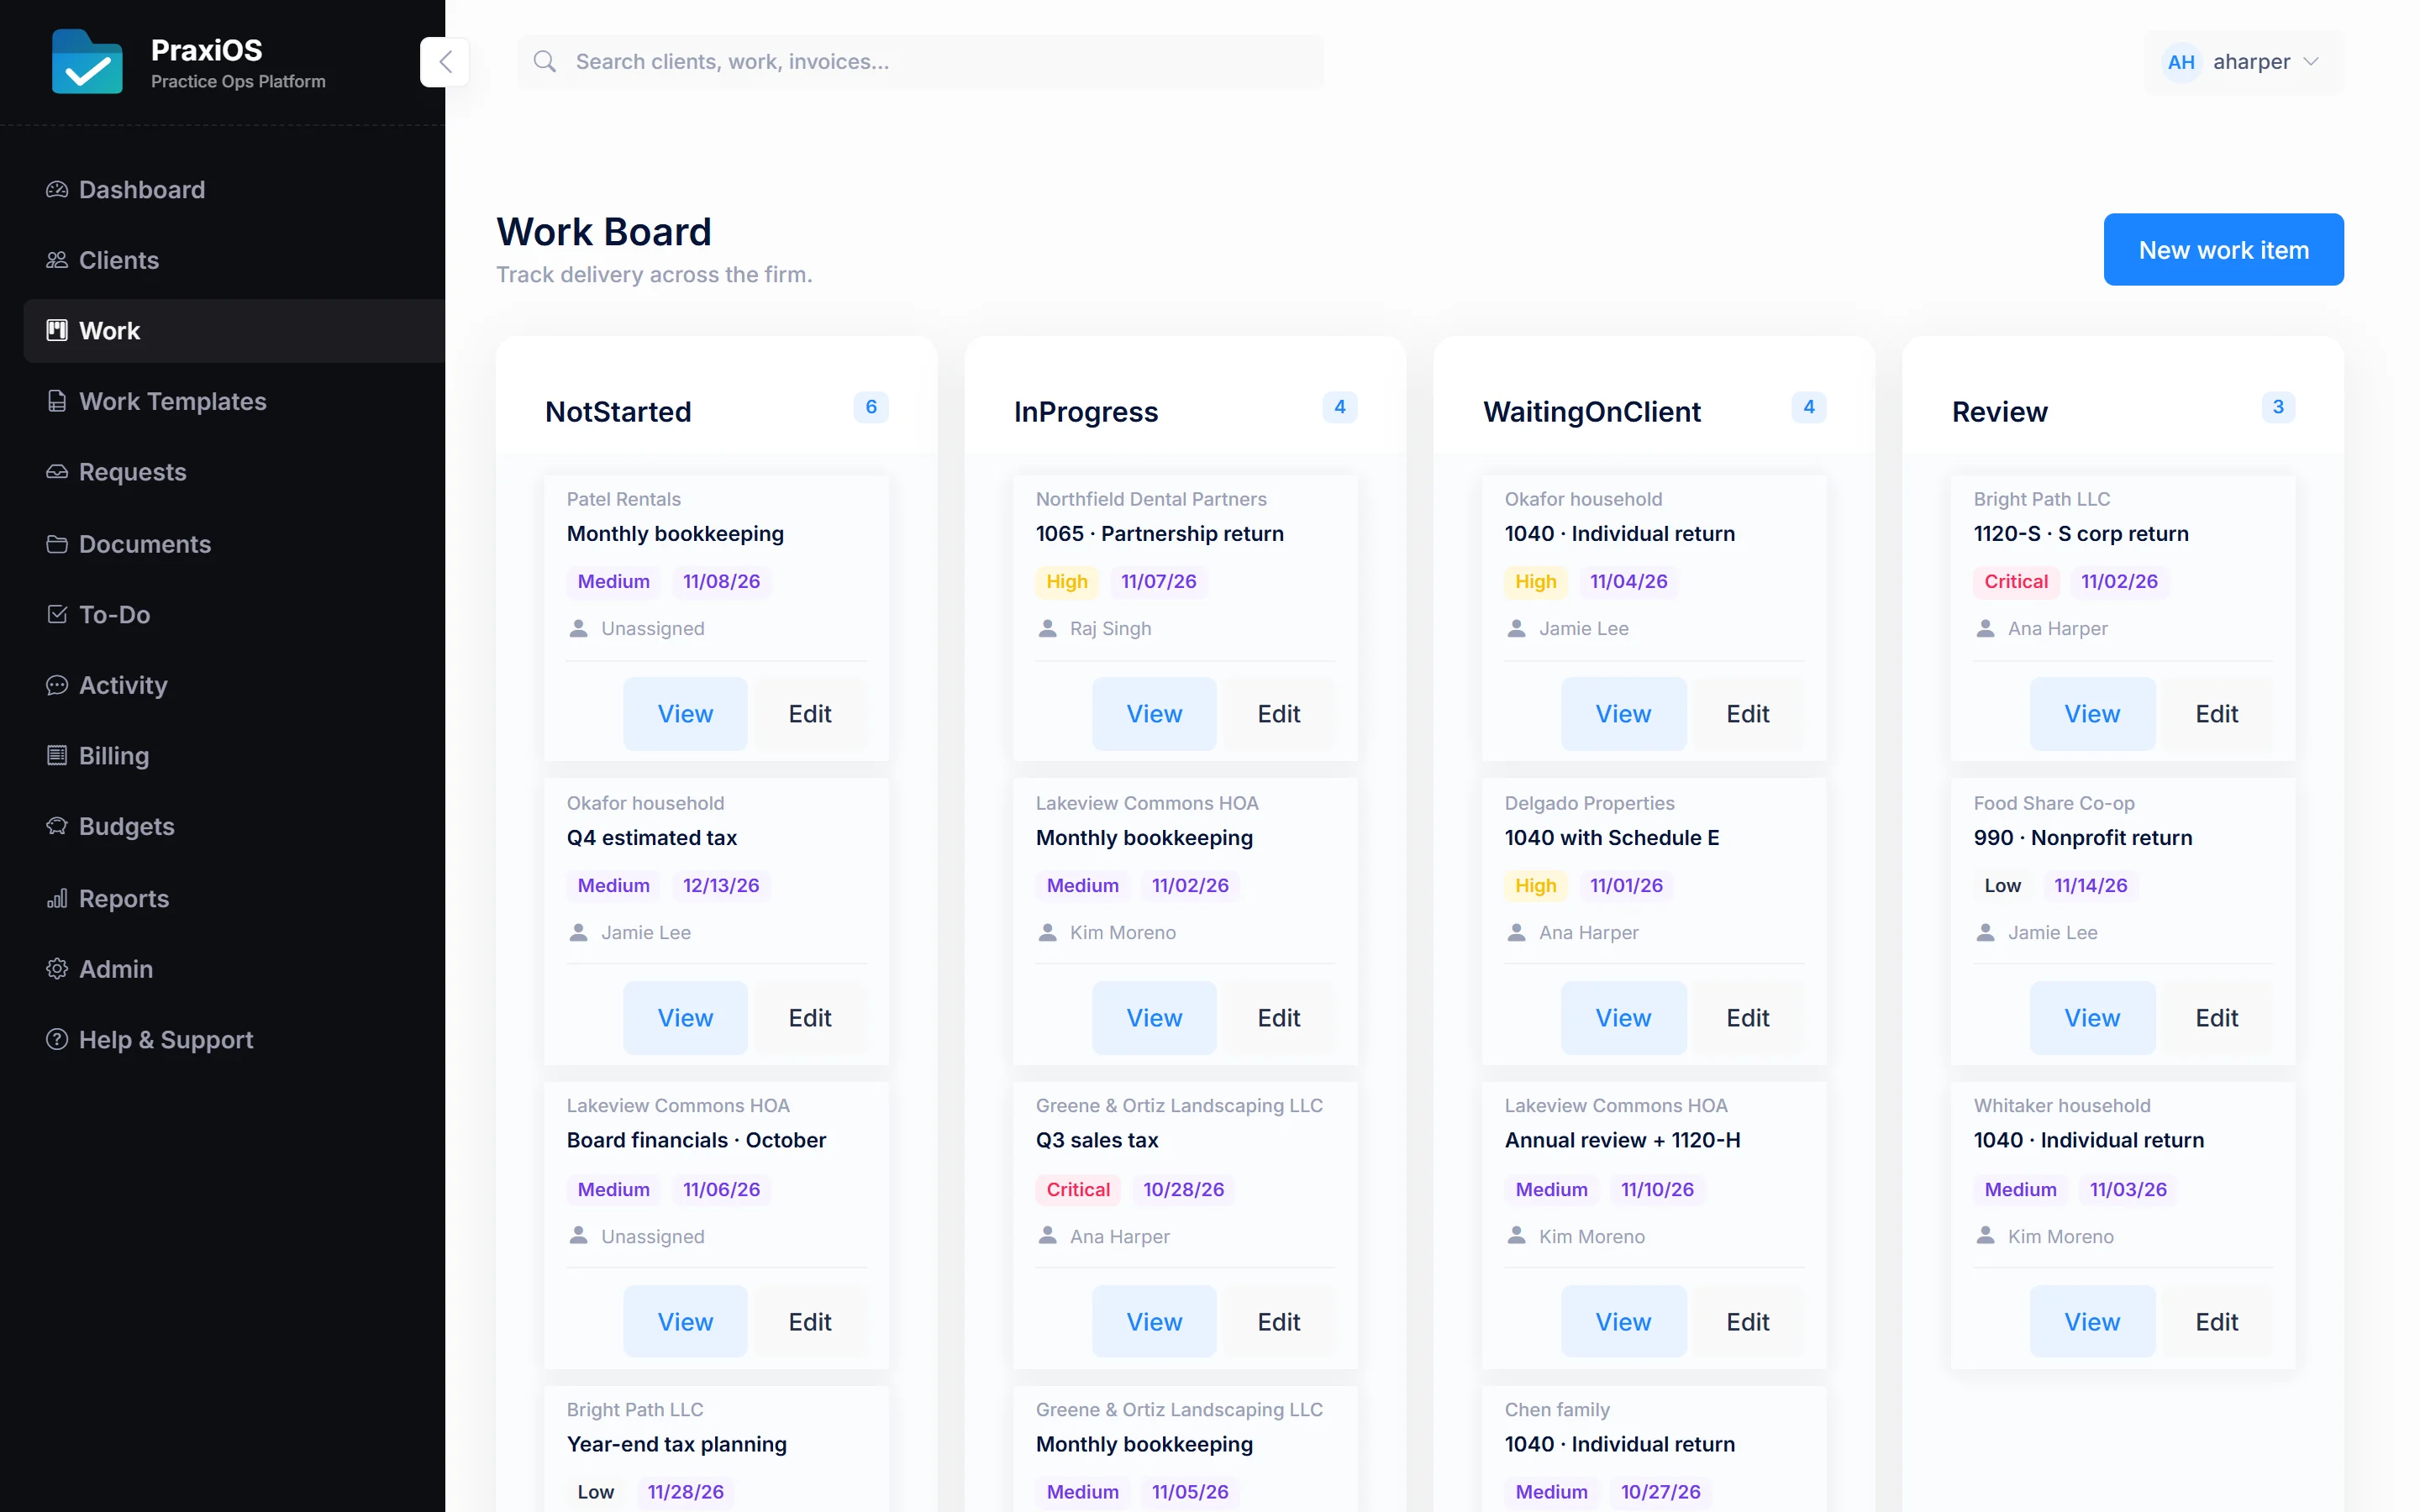The width and height of the screenshot is (2420, 1512).
Task: Click the Clients people icon
Action: pos(57,260)
